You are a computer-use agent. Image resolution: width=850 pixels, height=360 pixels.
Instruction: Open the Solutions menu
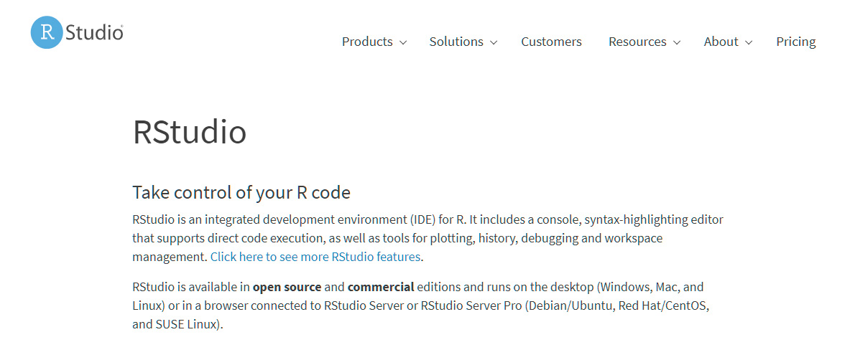click(456, 42)
